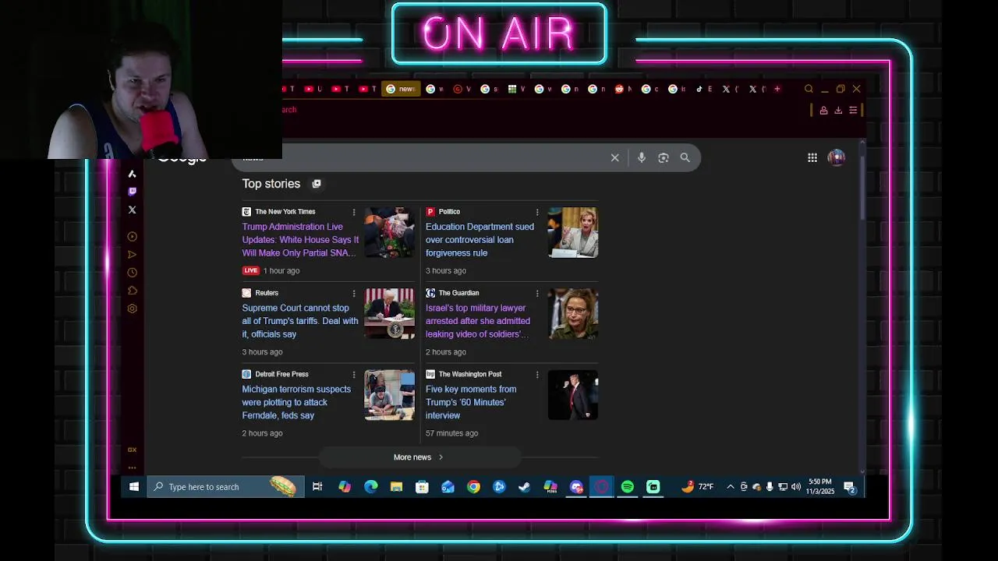Open Trump Administration Live Updates headline
The height and width of the screenshot is (561, 998).
(300, 240)
